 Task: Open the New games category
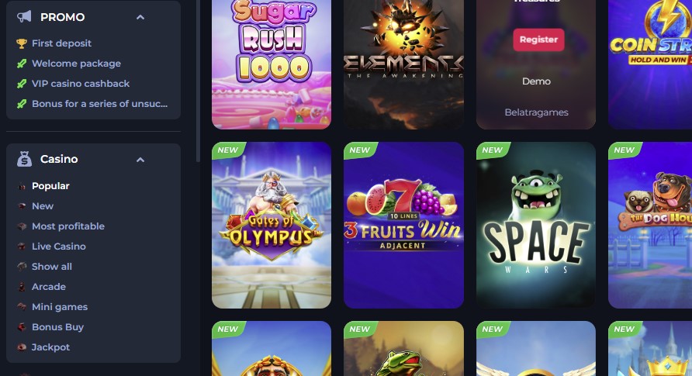tap(43, 206)
